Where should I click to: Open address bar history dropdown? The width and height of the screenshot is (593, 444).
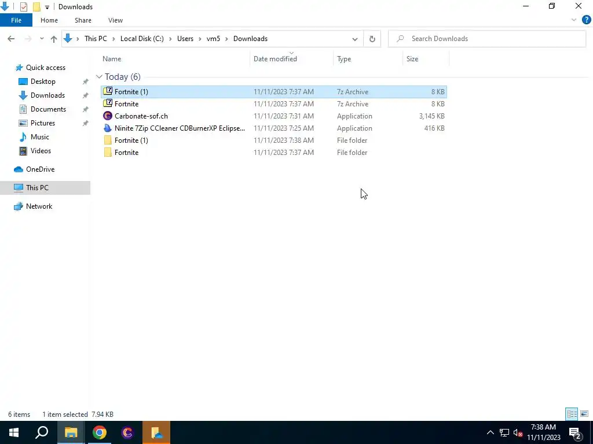tap(355, 39)
